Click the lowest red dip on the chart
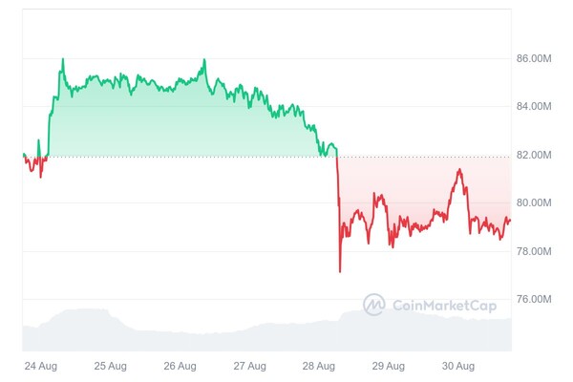Screen dimensions: 573x382 point(340,271)
